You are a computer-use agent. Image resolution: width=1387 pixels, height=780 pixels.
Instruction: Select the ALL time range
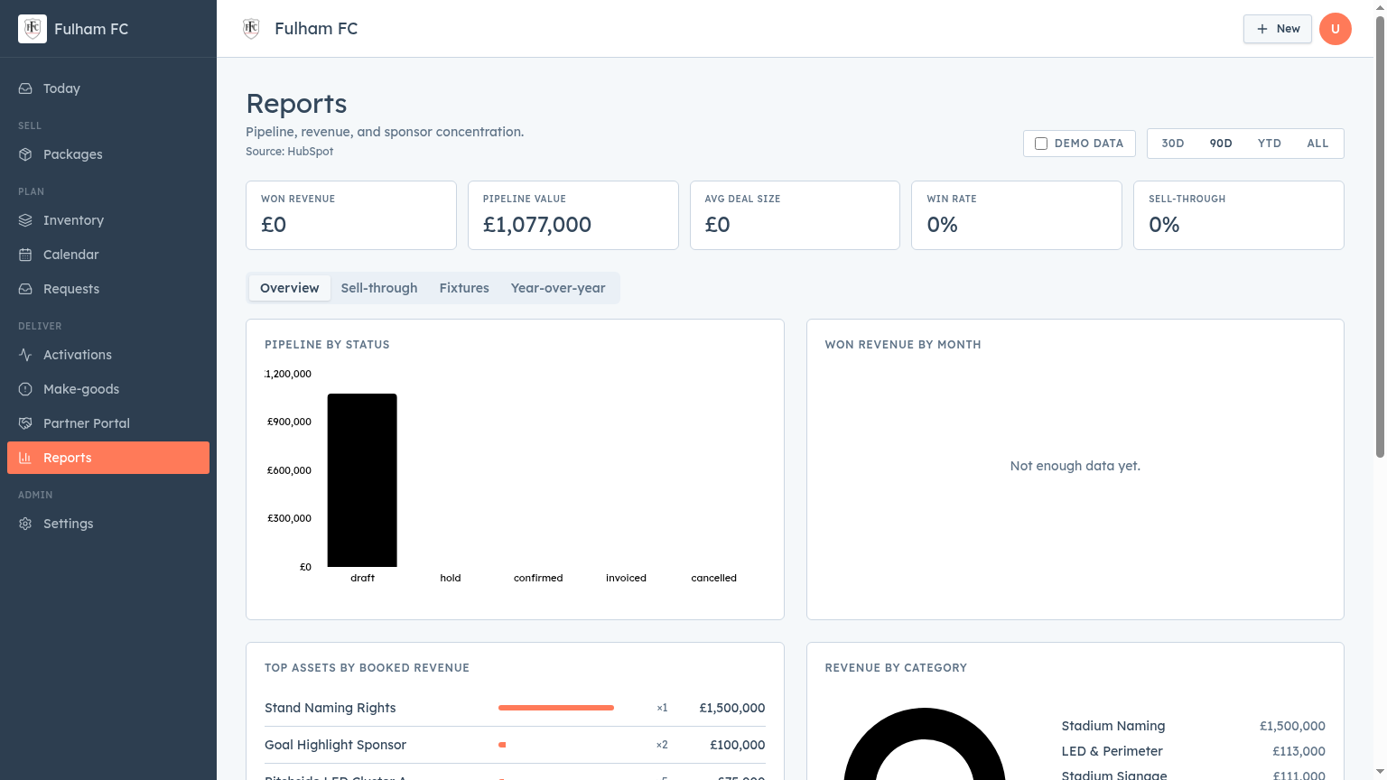[1317, 144]
